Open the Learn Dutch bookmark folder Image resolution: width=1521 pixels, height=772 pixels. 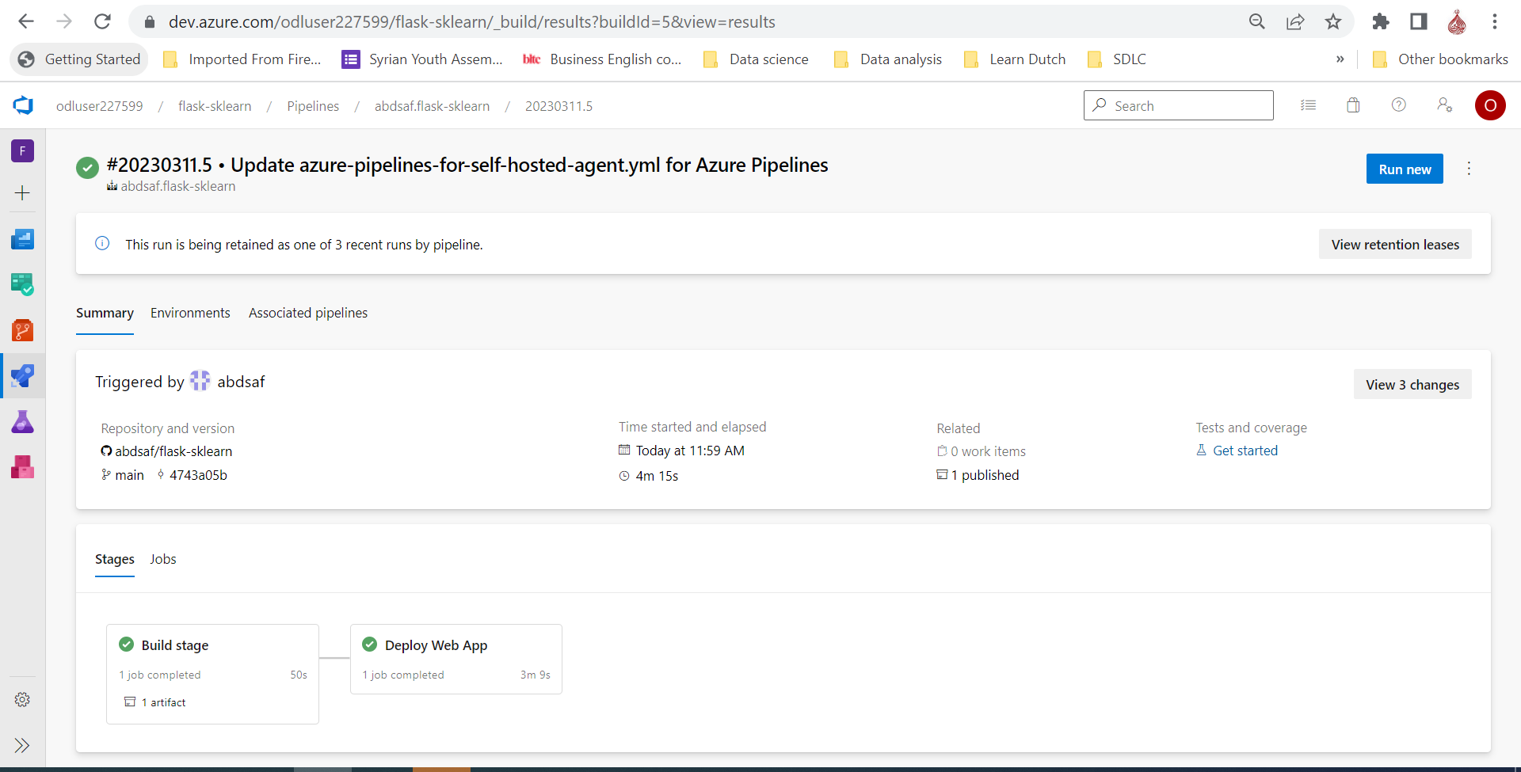(x=1015, y=59)
